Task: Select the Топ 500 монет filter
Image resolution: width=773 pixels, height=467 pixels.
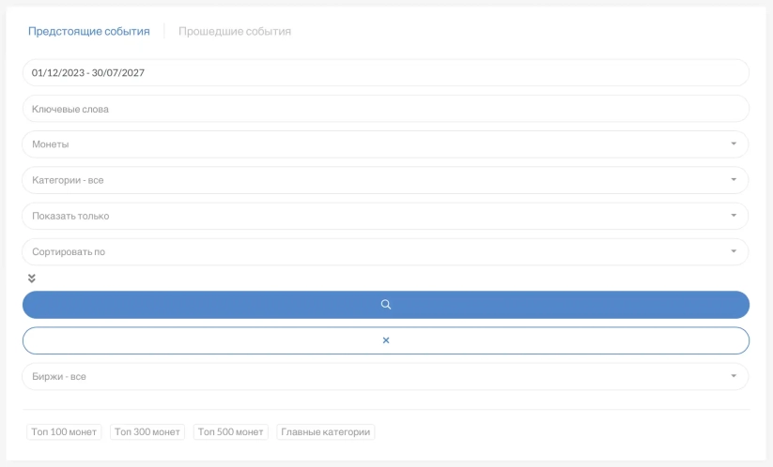Action: [231, 432]
